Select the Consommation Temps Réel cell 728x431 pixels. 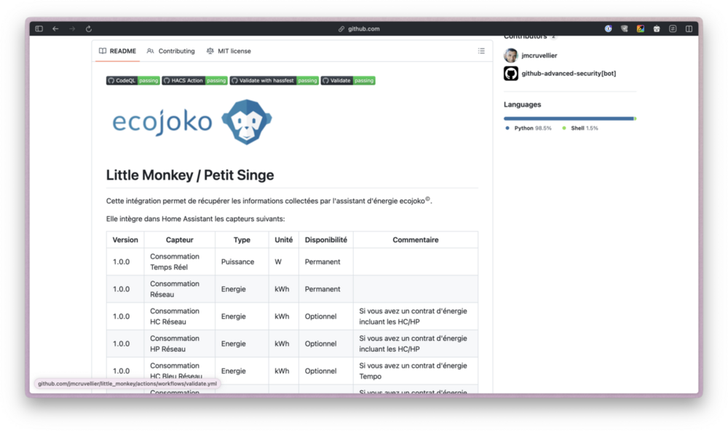tap(180, 261)
